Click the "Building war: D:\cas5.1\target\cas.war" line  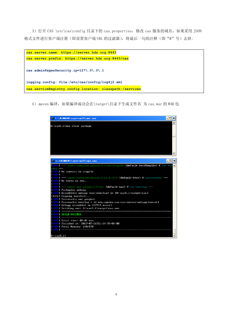(85, 208)
